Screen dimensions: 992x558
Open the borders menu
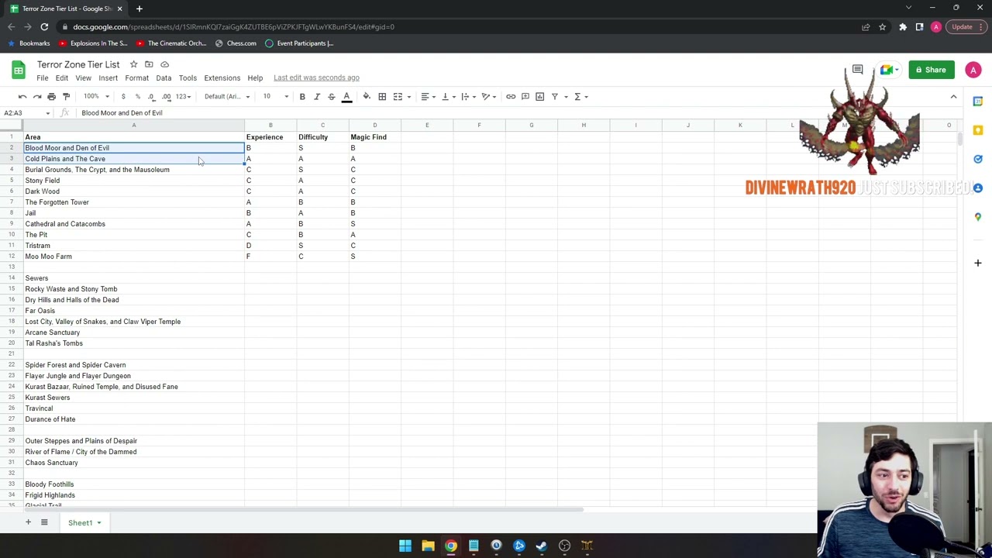pos(382,96)
